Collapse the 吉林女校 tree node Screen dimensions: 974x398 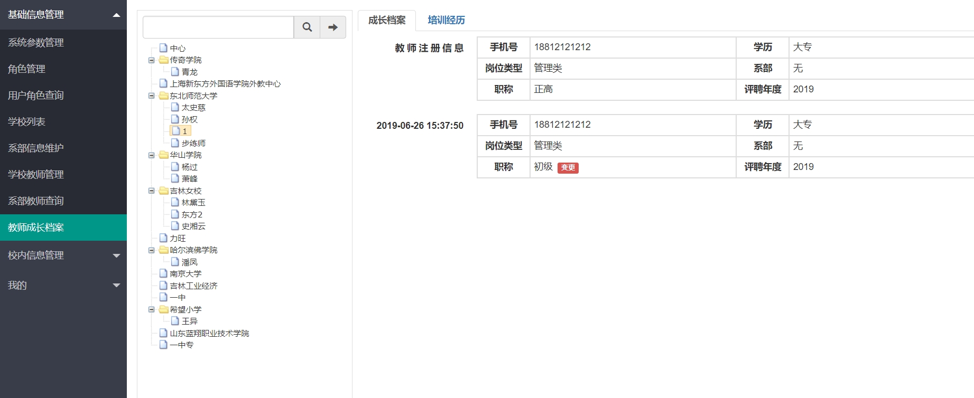(152, 191)
